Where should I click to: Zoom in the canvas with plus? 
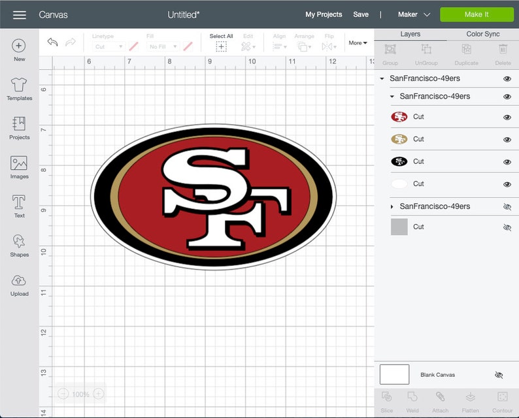point(99,394)
